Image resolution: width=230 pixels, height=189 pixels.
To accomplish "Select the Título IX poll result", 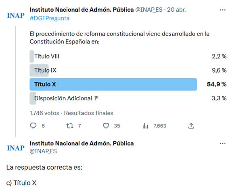I will tap(128, 71).
